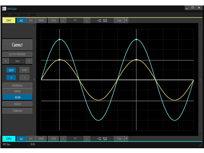The image size is (204, 153).
Task: Click left scrollbar up arrow
Action: point(34,25)
